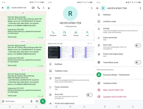Tap Tambah ke daftar
Viewport: 143px width, 109px height.
tap(119, 83)
